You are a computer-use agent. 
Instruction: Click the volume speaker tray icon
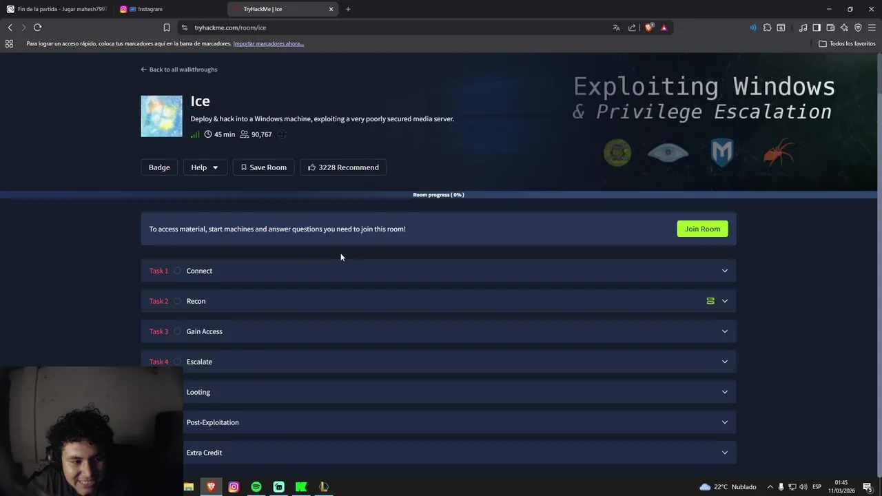point(803,487)
